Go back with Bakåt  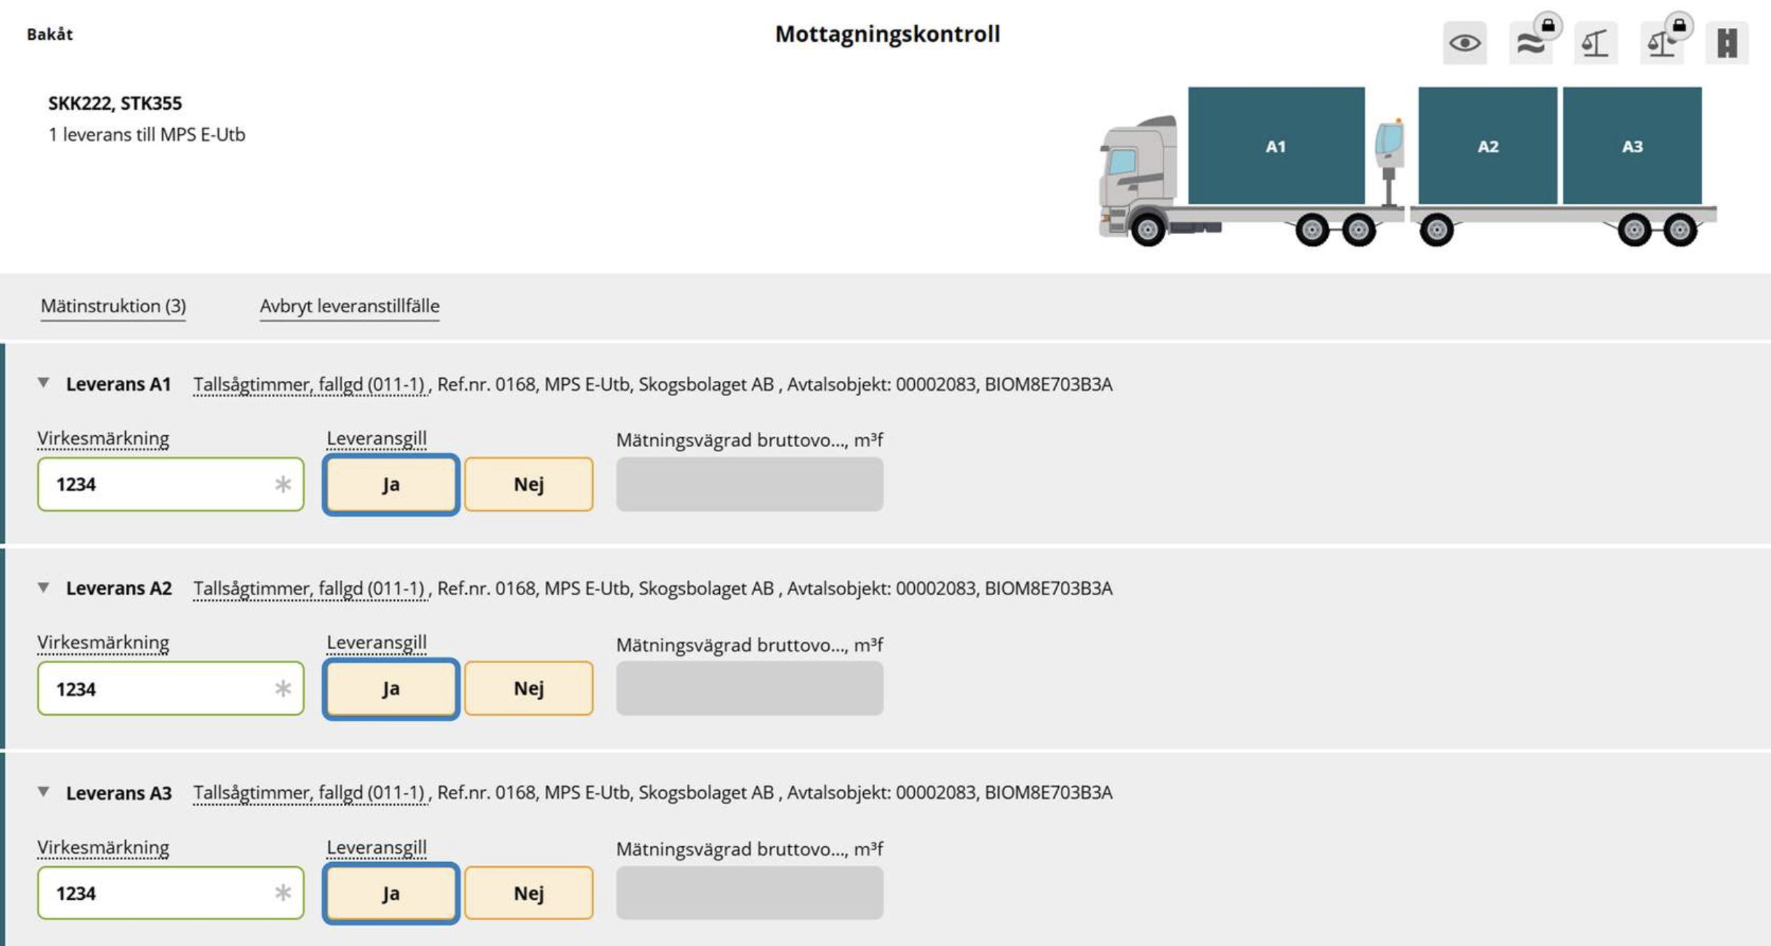tap(50, 34)
